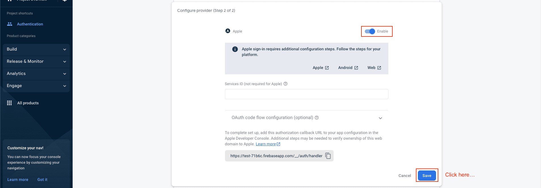Open the Engage category menu
The width and height of the screenshot is (541, 188).
(x=36, y=86)
